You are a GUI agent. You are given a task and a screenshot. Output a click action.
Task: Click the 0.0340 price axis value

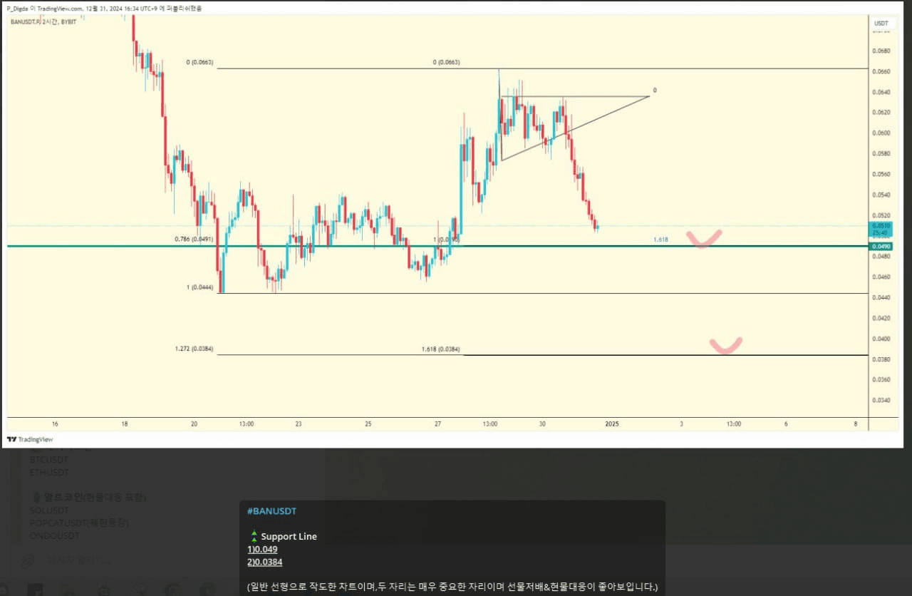[x=881, y=400]
